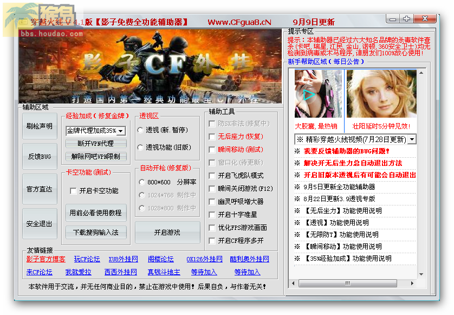Open the XU8外挂网 link

pos(124,259)
